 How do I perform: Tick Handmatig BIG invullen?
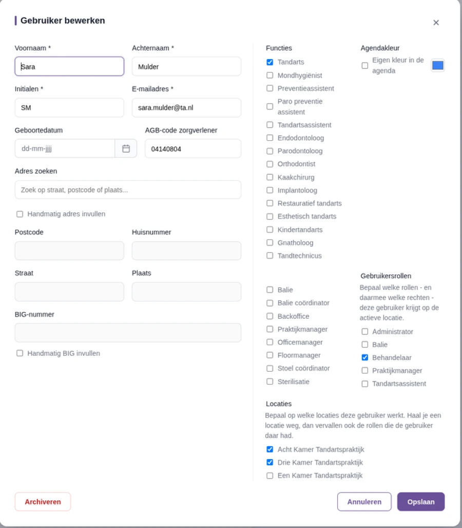pos(20,353)
